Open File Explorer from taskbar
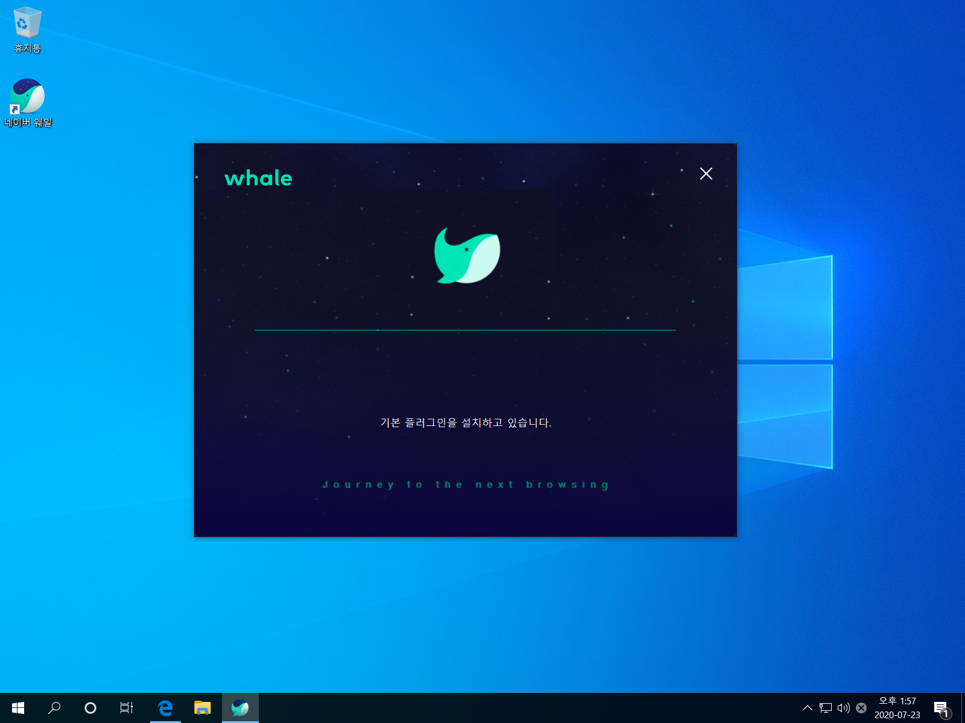The width and height of the screenshot is (965, 723). click(x=202, y=708)
